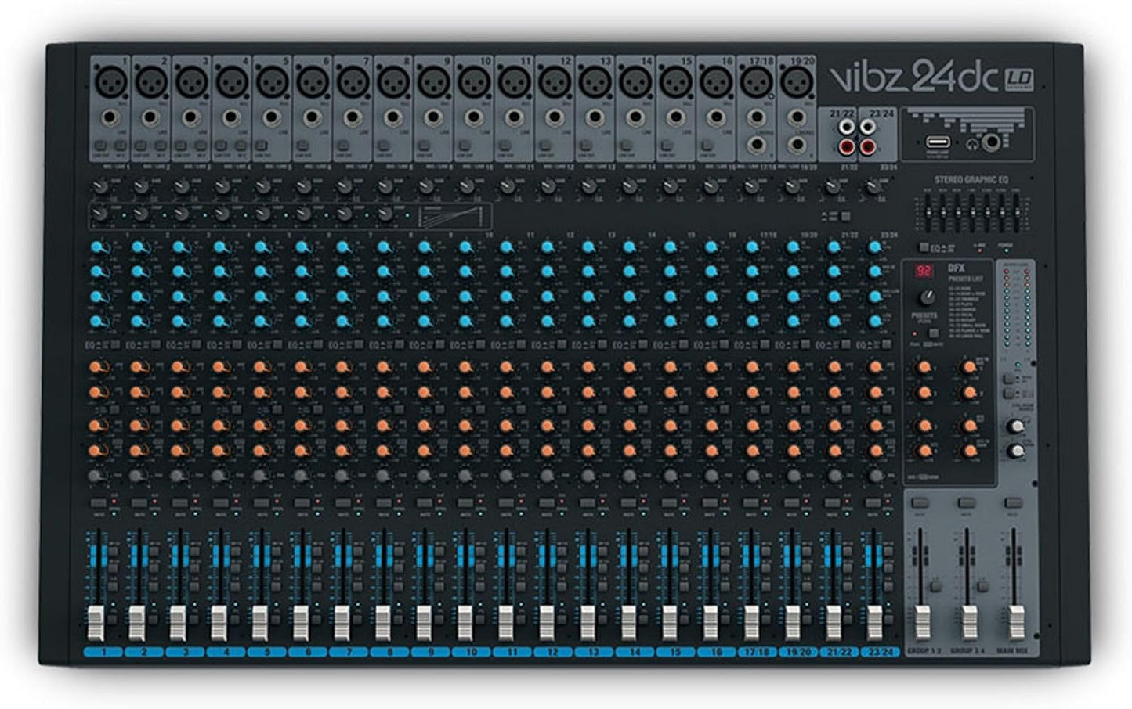Toggle the channel 3 EQ on/off switch
Screen dimensions: 1132x709
pos(196,345)
